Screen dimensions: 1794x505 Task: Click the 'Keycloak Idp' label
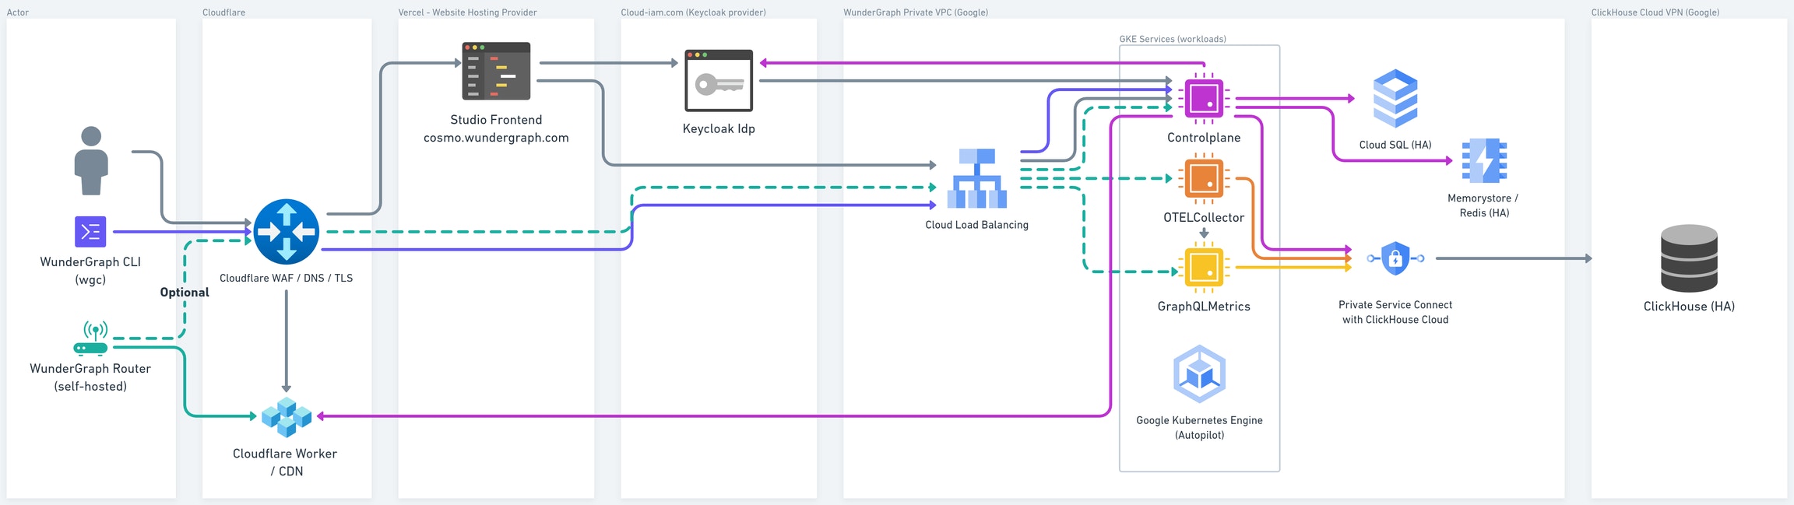(x=719, y=129)
